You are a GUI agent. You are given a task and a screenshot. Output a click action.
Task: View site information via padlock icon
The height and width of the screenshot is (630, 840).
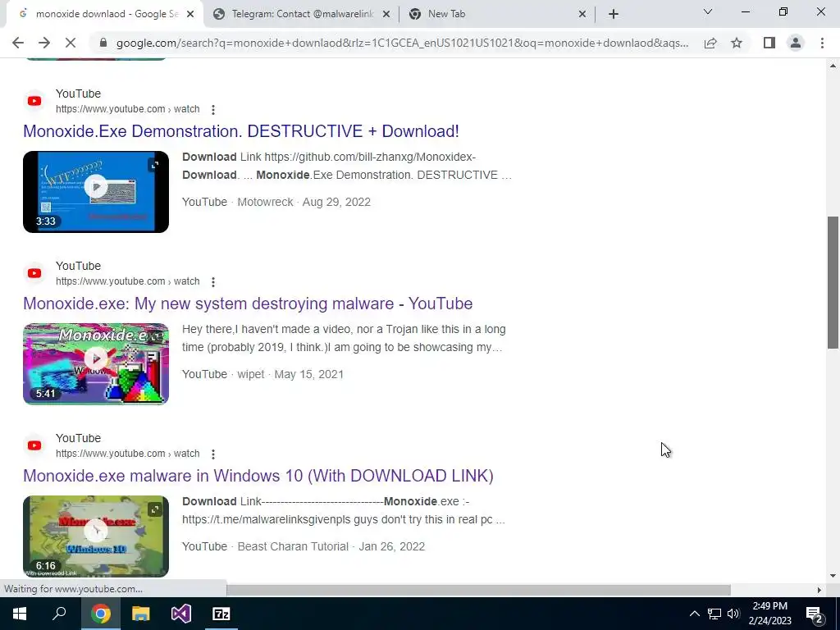(x=104, y=43)
